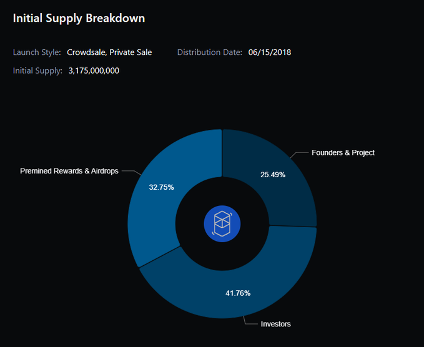Viewport: 424px width, 347px height.
Task: Click the Initial Supply Breakdown heading
Action: 79,19
